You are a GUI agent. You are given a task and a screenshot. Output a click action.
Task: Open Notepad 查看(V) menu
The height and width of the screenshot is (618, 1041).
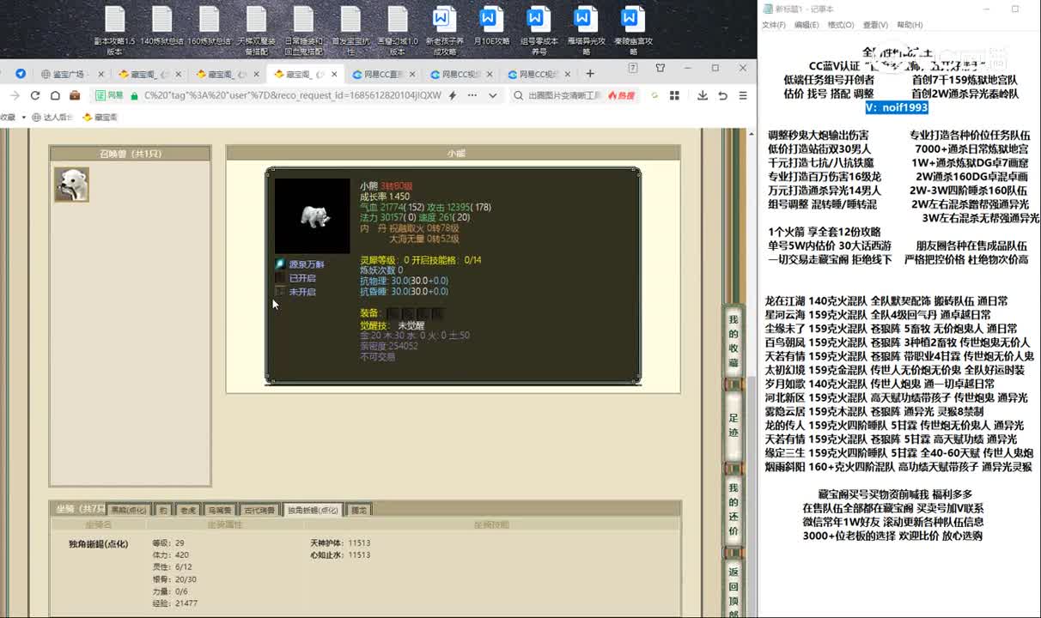(x=875, y=25)
